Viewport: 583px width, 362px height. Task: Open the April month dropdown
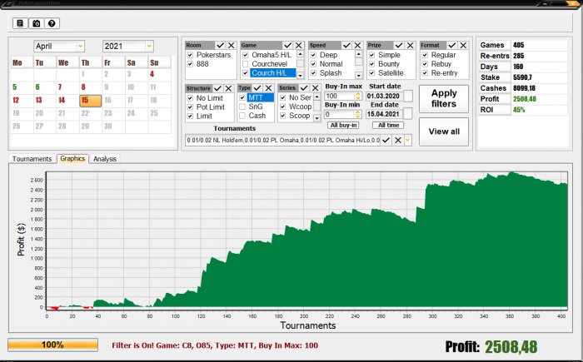80,47
